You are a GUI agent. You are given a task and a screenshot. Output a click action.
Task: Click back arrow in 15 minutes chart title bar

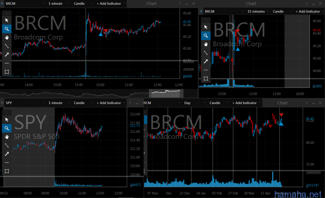307,3
